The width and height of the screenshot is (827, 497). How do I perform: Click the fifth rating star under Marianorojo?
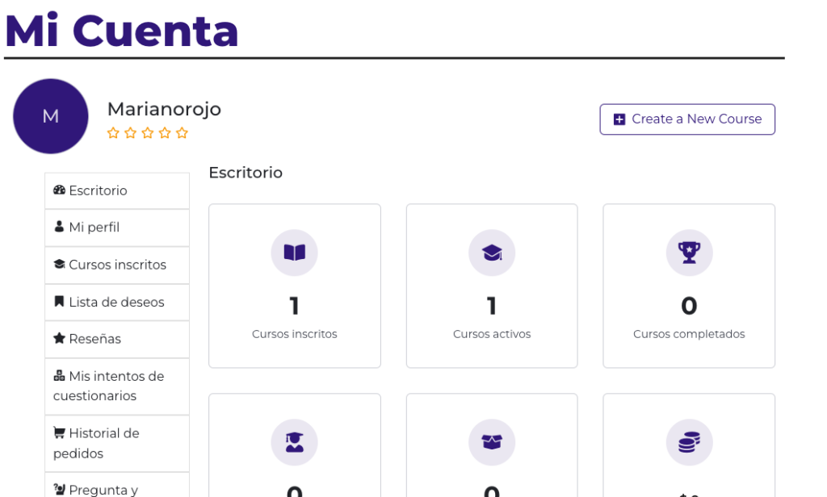182,133
